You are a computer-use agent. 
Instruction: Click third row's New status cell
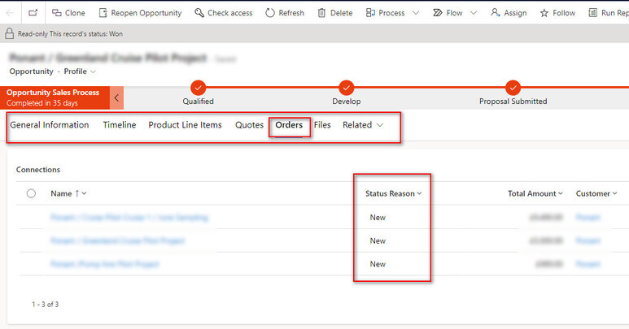click(x=378, y=264)
